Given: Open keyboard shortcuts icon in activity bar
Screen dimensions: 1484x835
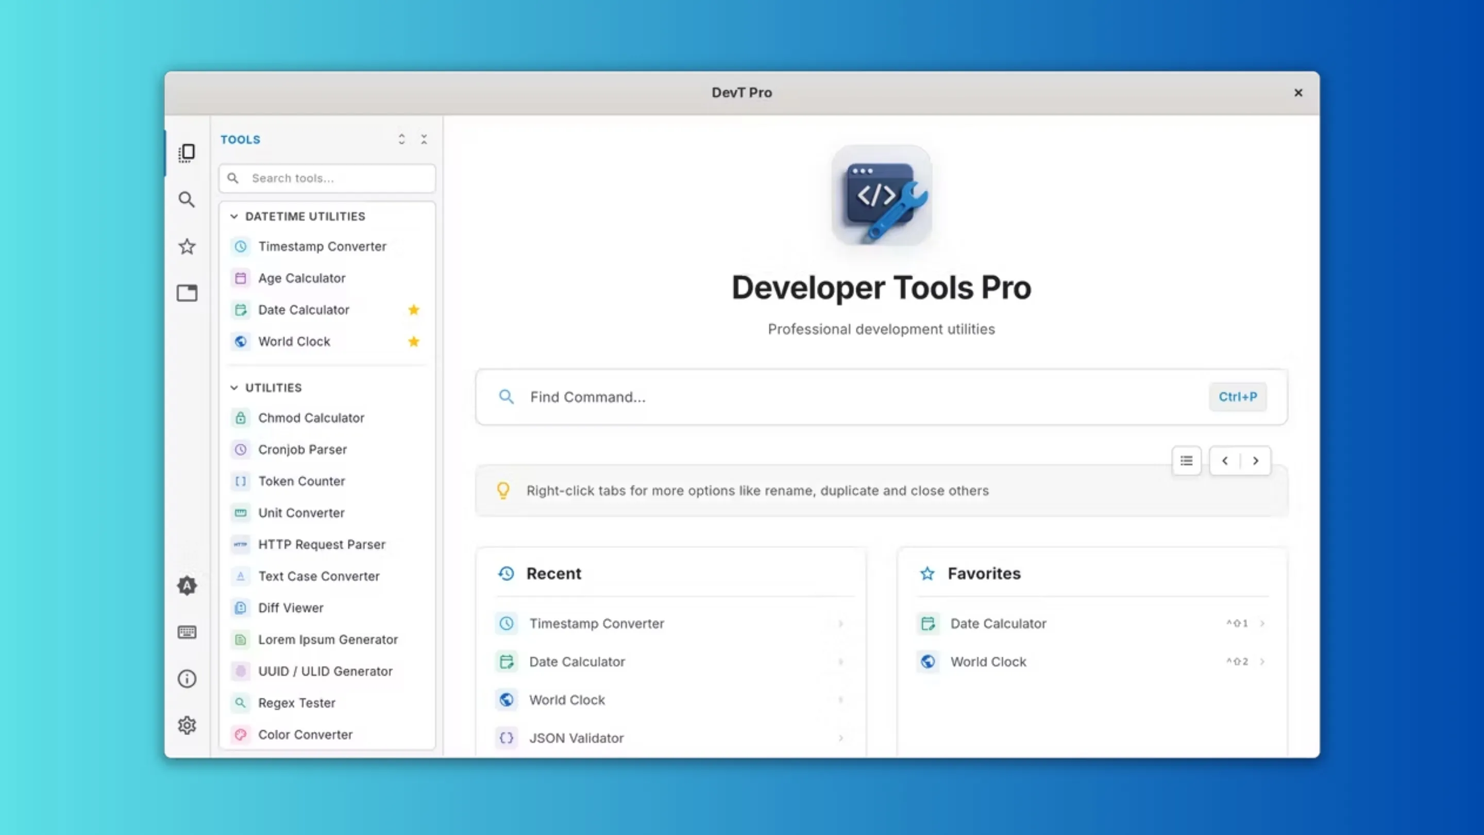Looking at the screenshot, I should pyautogui.click(x=187, y=632).
